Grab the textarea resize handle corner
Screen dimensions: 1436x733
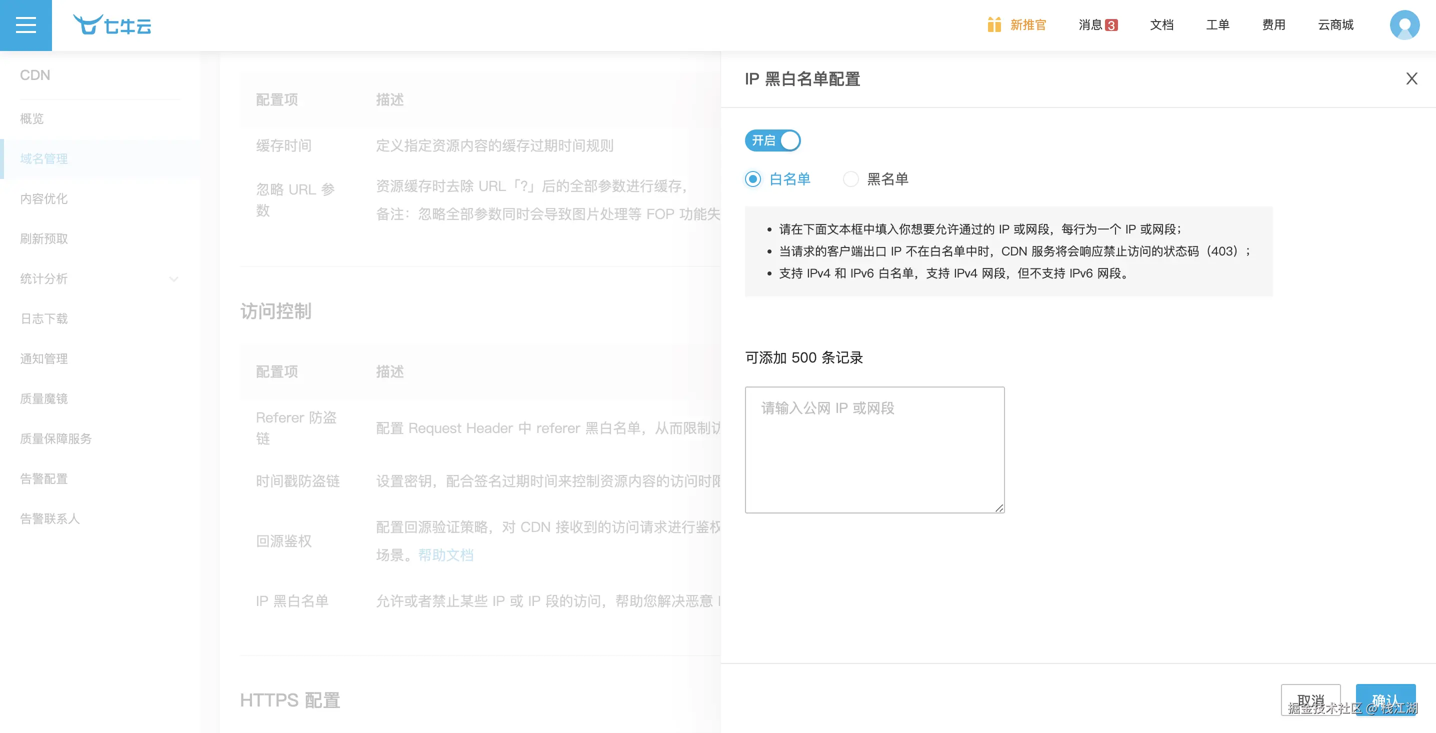tap(999, 508)
